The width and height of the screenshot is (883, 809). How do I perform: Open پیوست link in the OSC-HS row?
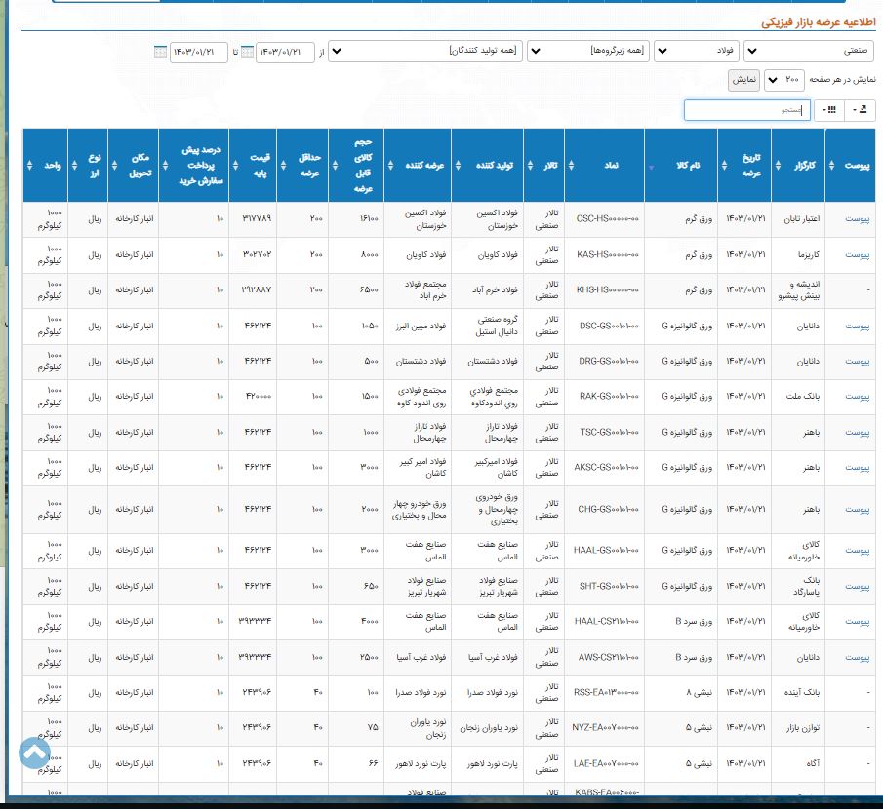pos(857,219)
